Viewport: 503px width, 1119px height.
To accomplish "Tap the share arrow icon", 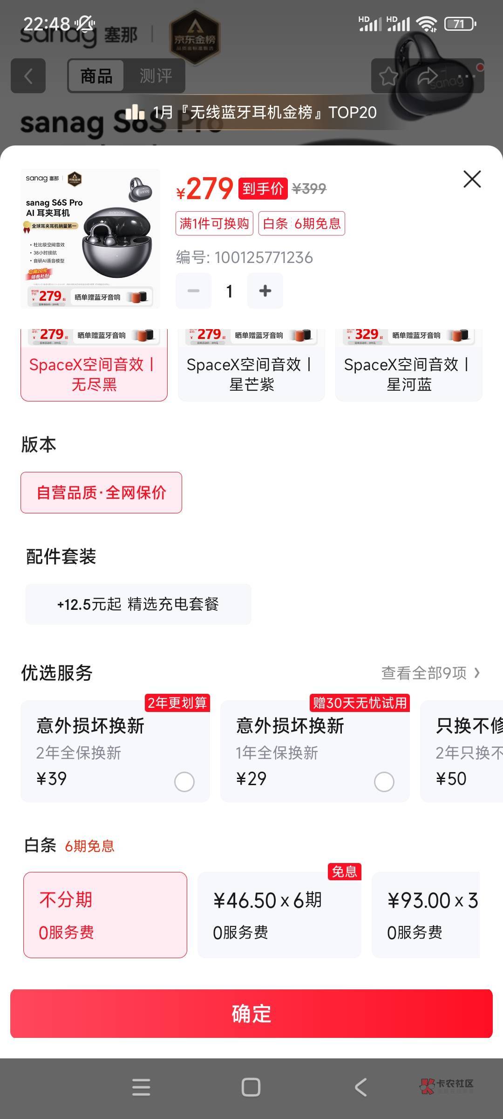I will (x=427, y=76).
